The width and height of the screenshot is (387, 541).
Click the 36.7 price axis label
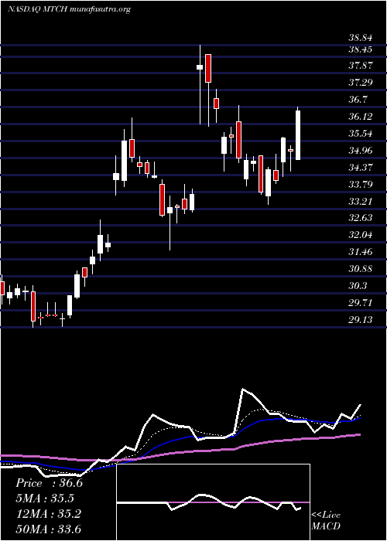[358, 100]
